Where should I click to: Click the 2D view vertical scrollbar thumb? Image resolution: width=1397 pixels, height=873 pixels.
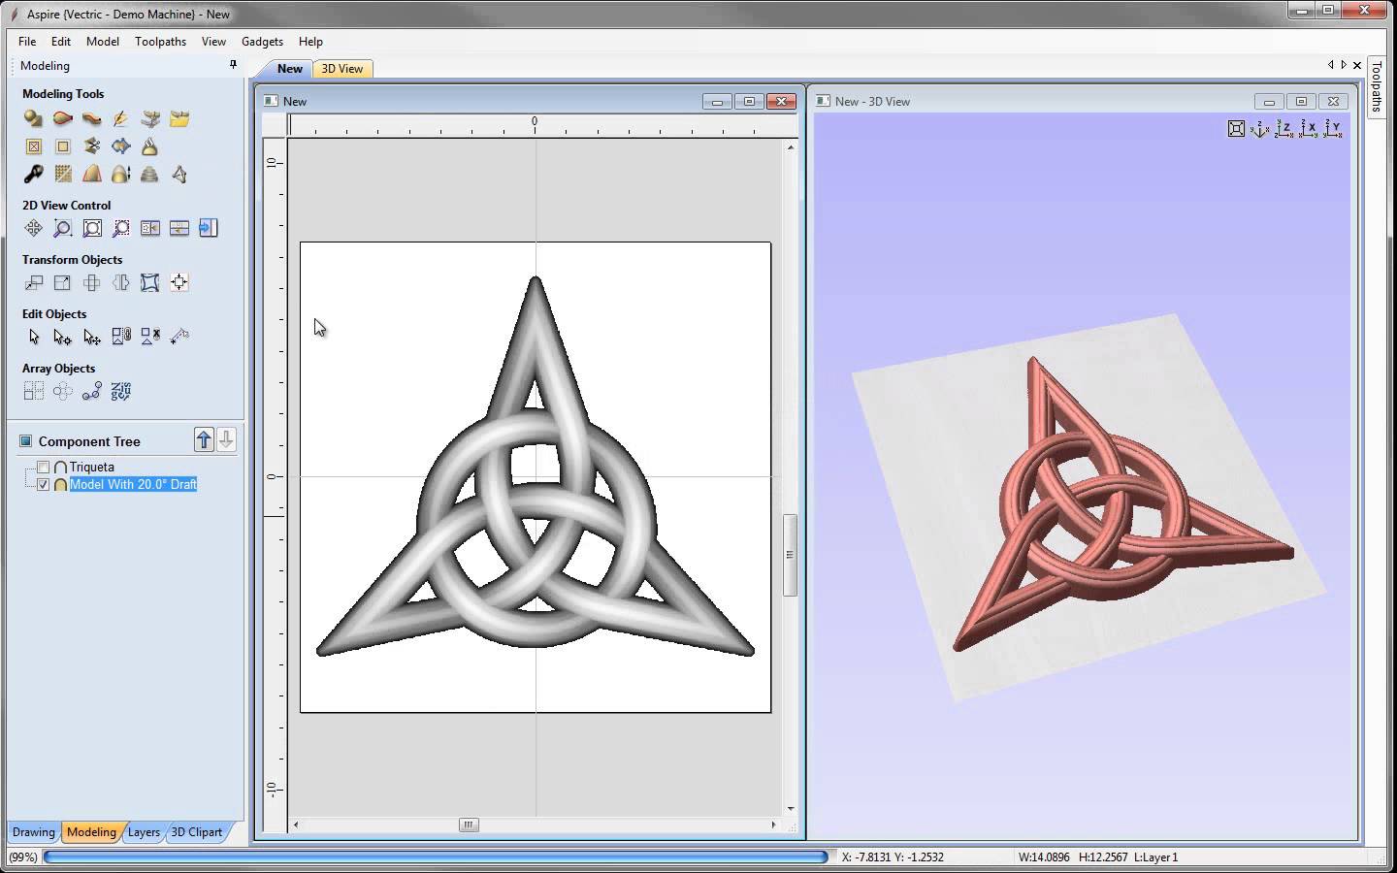pyautogui.click(x=790, y=555)
